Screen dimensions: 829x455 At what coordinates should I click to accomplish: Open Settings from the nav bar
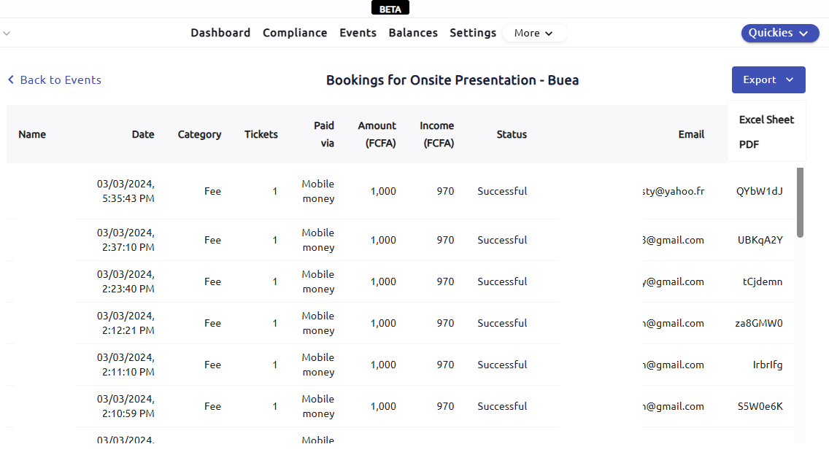point(473,33)
